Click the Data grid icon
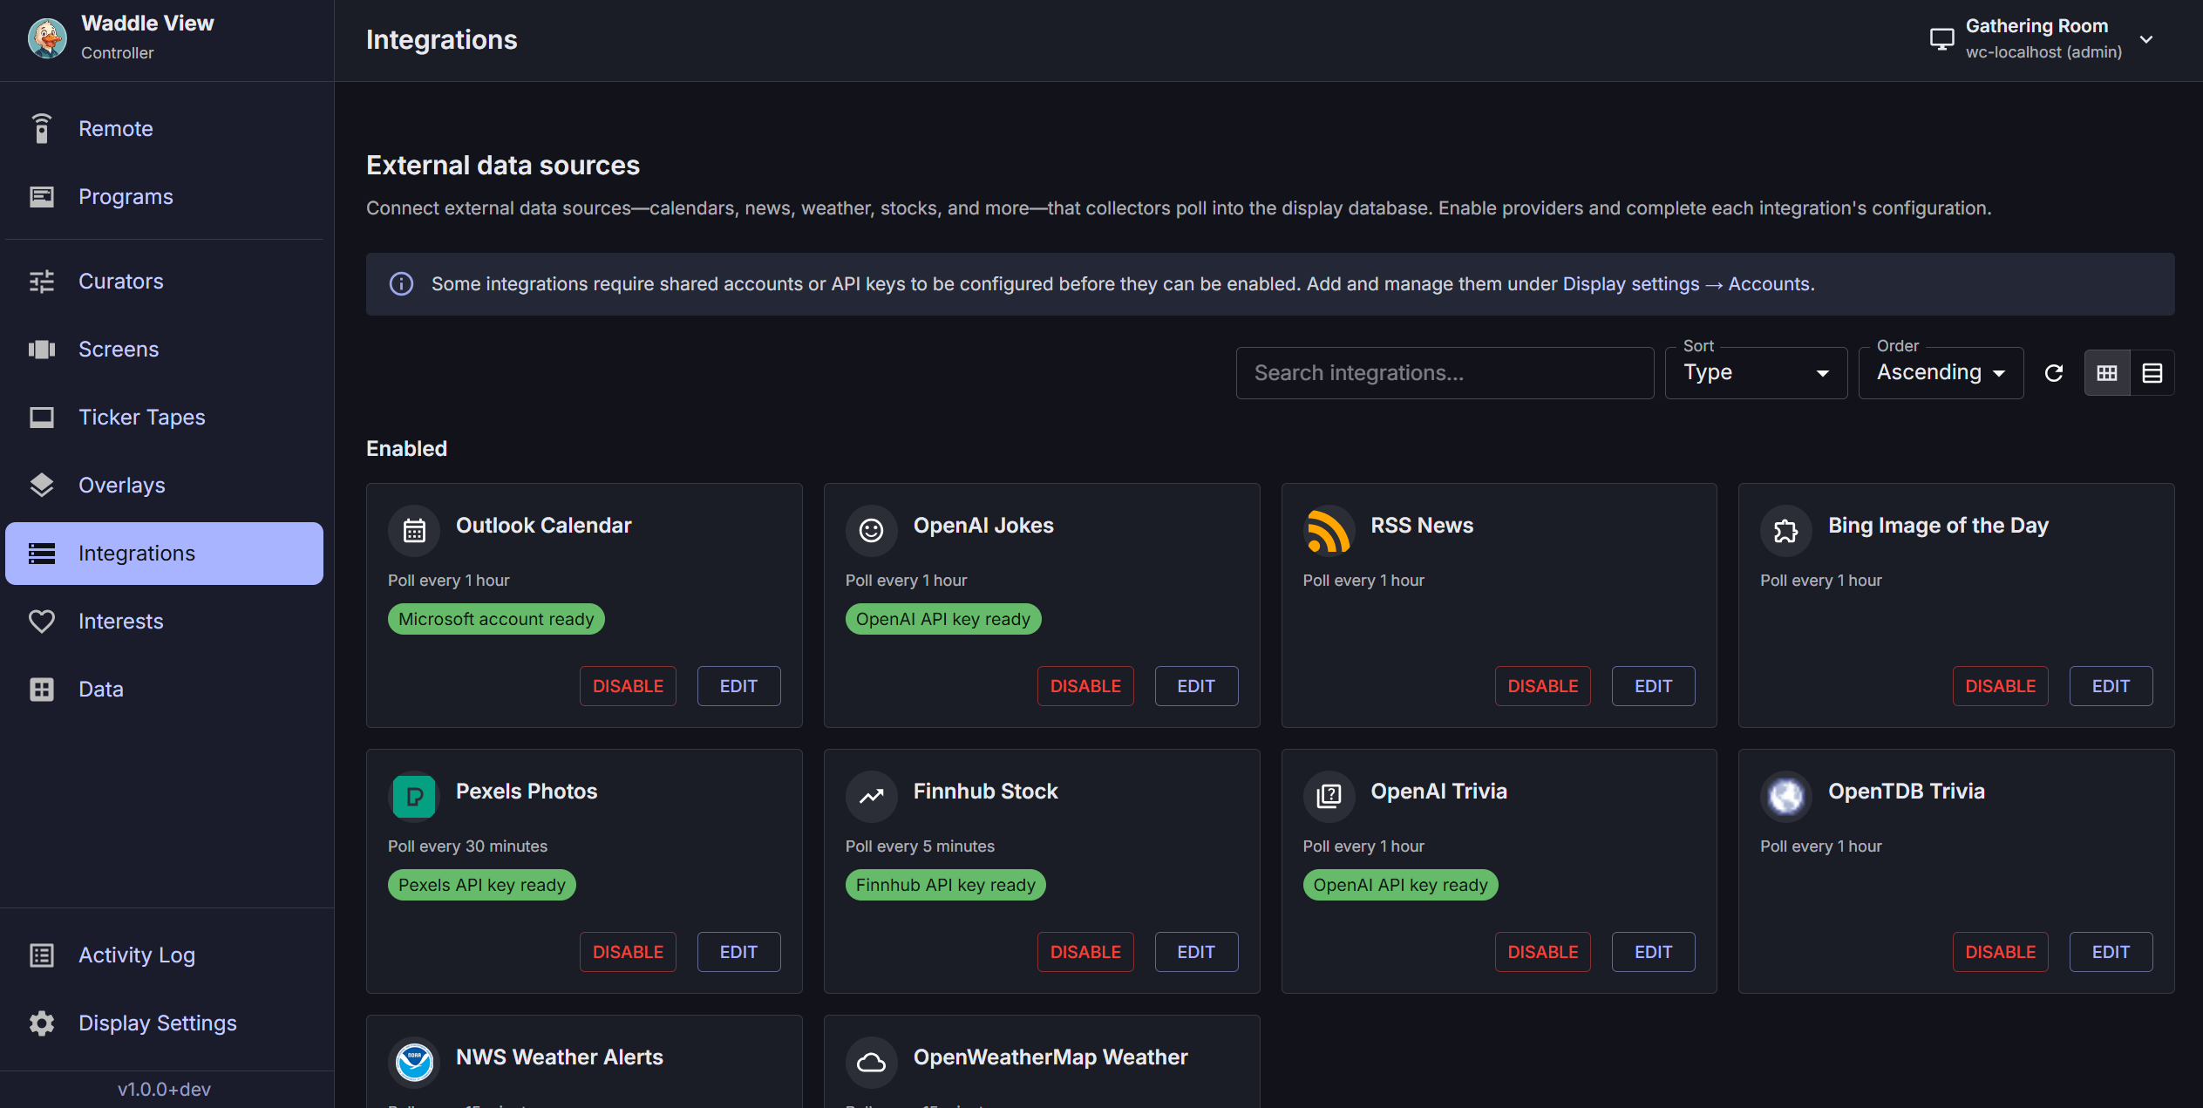This screenshot has height=1108, width=2203. click(41, 689)
